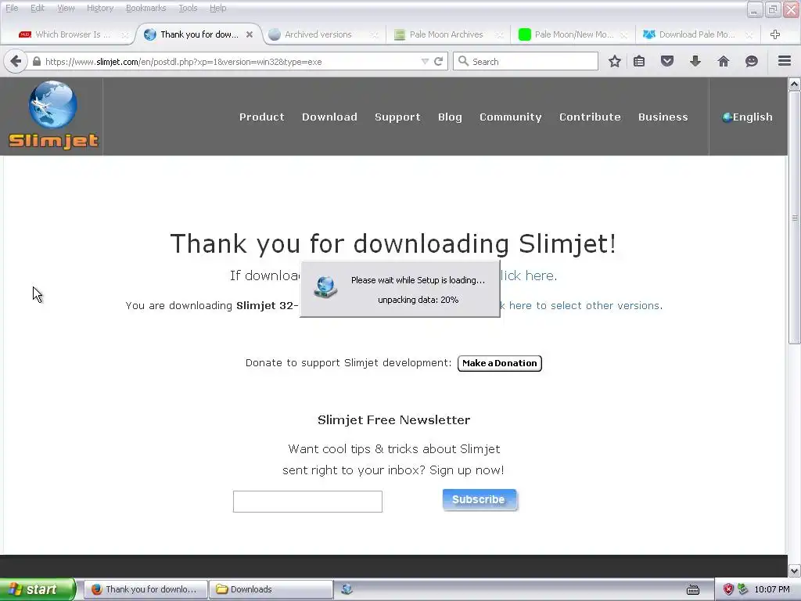Image resolution: width=801 pixels, height=601 pixels.
Task: Open Support in site navigation
Action: coord(397,117)
